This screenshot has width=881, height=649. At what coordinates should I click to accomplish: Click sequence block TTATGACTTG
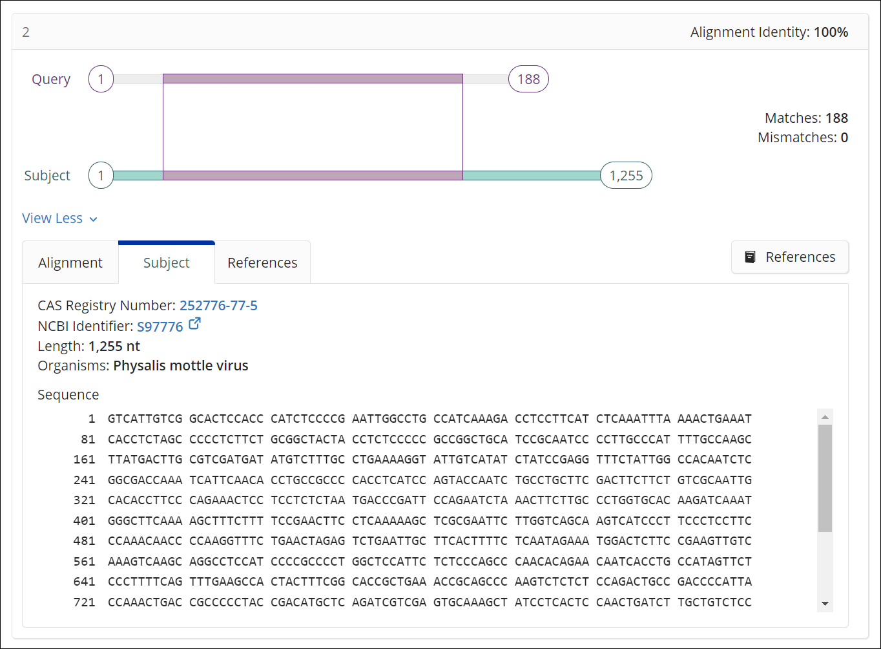[x=145, y=460]
